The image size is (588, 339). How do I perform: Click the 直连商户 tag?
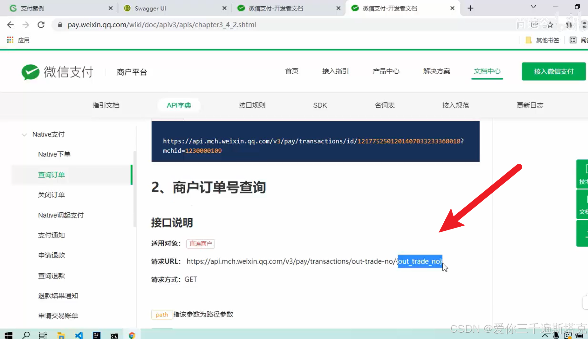[x=201, y=243]
